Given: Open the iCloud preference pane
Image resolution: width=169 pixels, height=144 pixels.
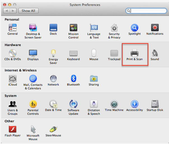Looking at the screenshot, I should 13,79.
